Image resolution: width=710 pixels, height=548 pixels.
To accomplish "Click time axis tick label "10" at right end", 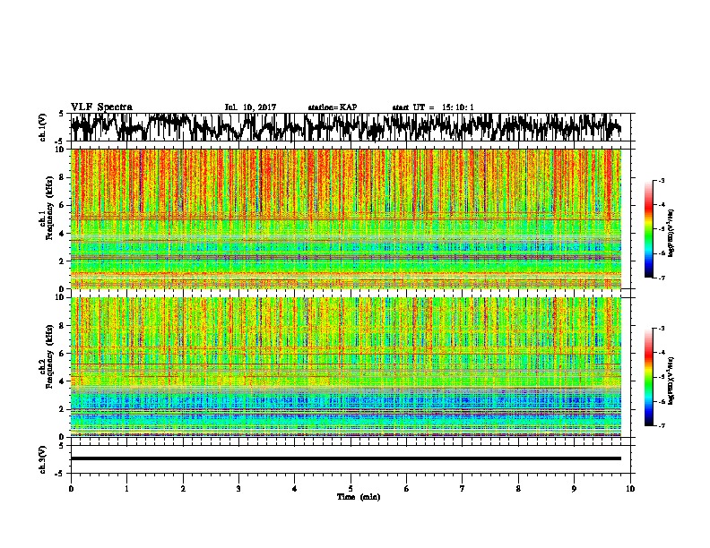I will pos(630,489).
